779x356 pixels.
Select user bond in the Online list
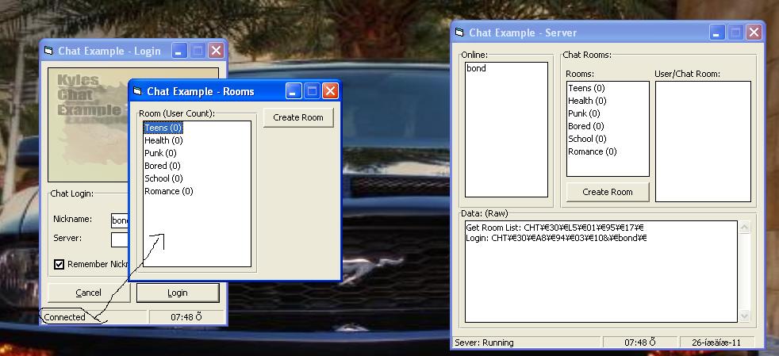point(477,68)
